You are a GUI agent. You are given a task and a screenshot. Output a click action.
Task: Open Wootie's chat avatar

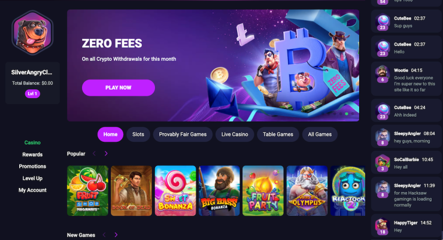pyautogui.click(x=383, y=74)
